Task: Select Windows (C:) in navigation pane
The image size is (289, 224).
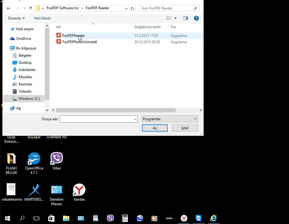Action: click(x=29, y=99)
